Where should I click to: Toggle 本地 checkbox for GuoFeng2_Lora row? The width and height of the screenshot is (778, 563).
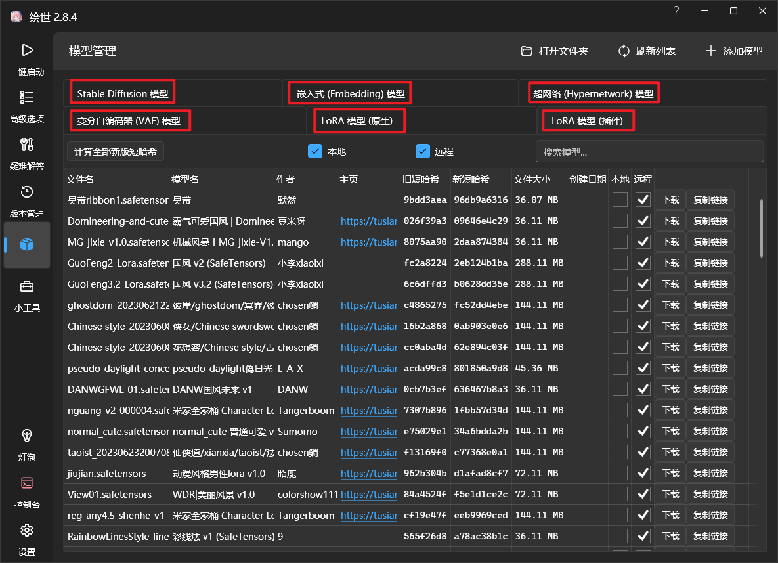click(620, 263)
